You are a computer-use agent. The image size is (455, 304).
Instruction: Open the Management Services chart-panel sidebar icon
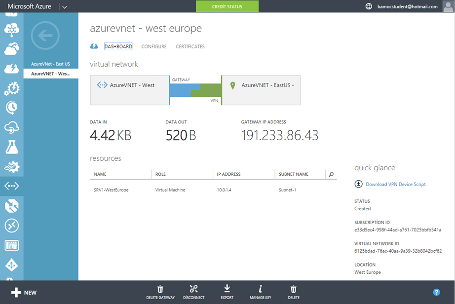coord(12,245)
